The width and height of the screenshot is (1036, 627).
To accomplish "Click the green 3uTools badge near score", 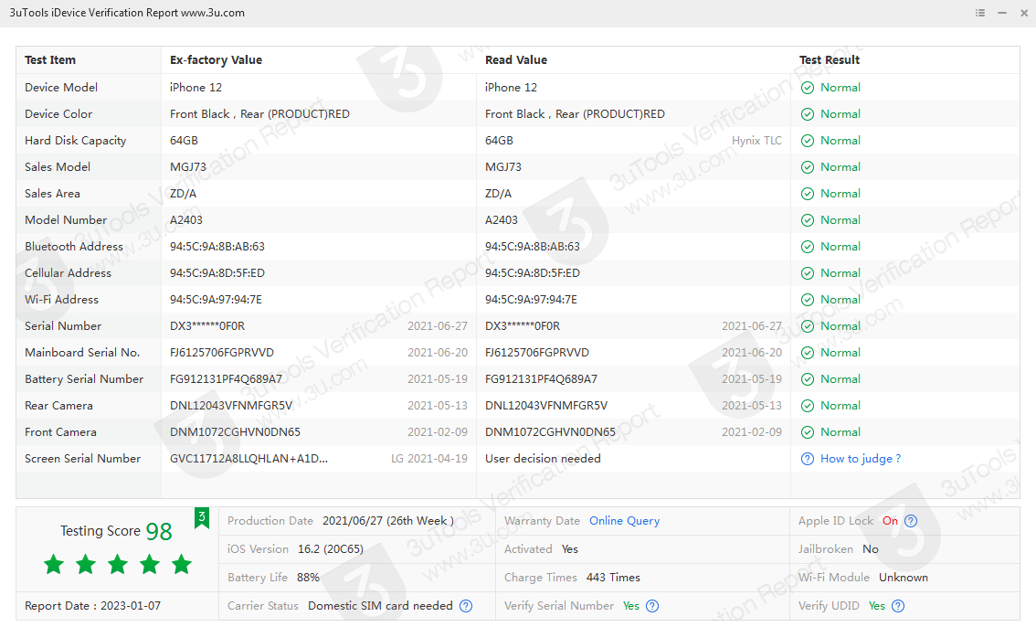I will (202, 518).
